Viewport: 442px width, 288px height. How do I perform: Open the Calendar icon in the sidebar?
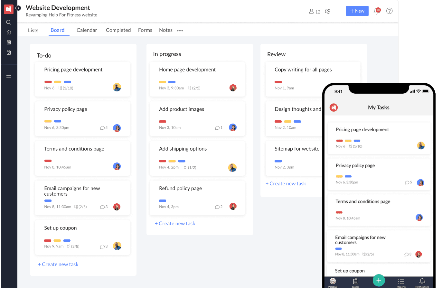click(8, 42)
